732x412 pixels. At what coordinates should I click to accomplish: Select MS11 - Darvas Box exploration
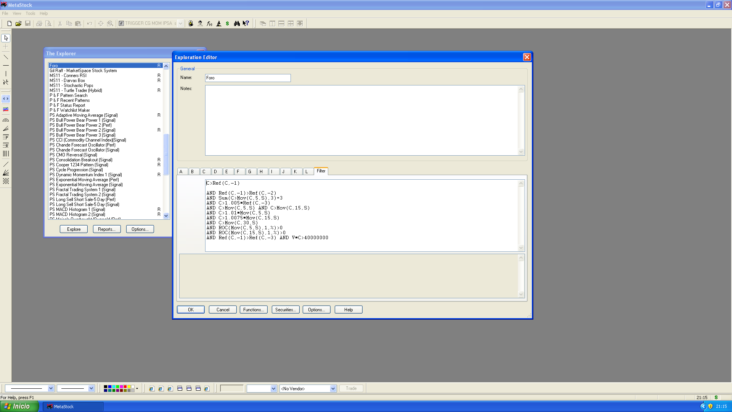(105, 80)
